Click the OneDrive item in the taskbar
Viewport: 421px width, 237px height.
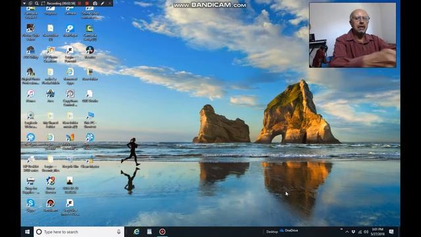pyautogui.click(x=289, y=230)
